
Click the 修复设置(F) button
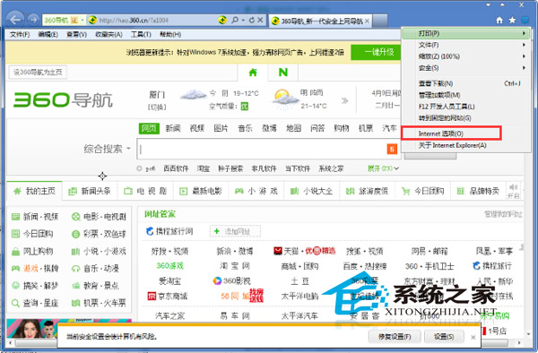[x=395, y=337]
